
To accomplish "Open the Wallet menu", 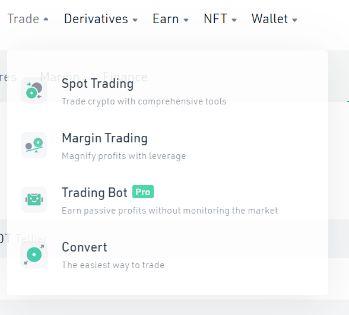I will coord(269,19).
